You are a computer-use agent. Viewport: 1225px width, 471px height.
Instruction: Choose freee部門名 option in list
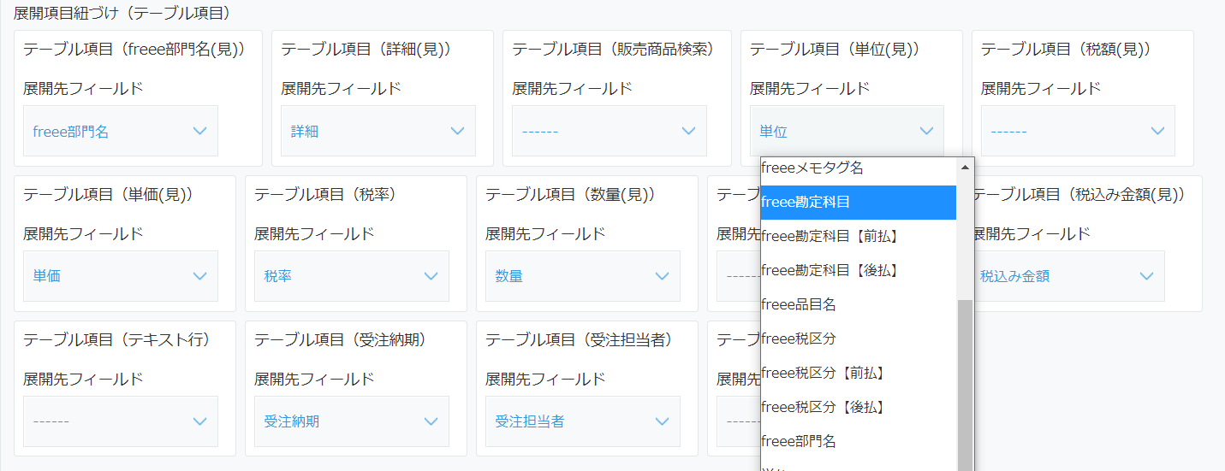(858, 441)
